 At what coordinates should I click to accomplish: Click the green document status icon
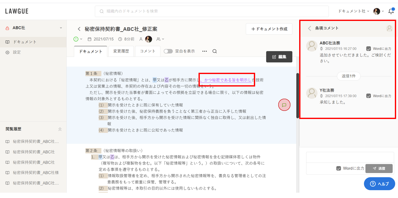click(76, 39)
